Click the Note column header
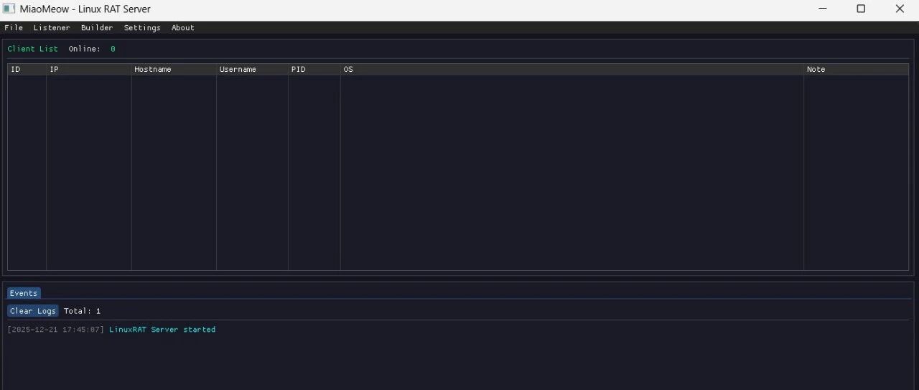Screen dimensions: 919x390 857,70
